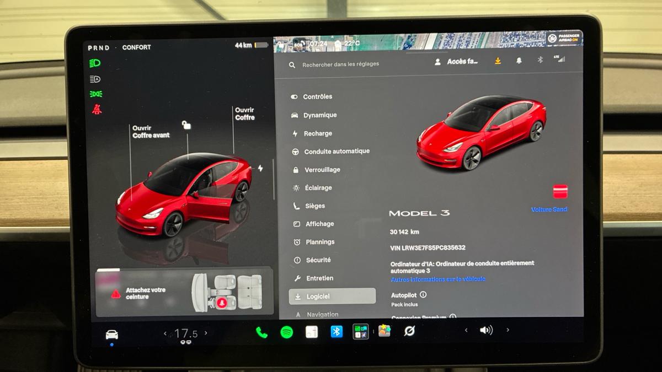Tap the CONFORT drive mode label
Viewport: 662px width, 372px height.
pyautogui.click(x=136, y=47)
